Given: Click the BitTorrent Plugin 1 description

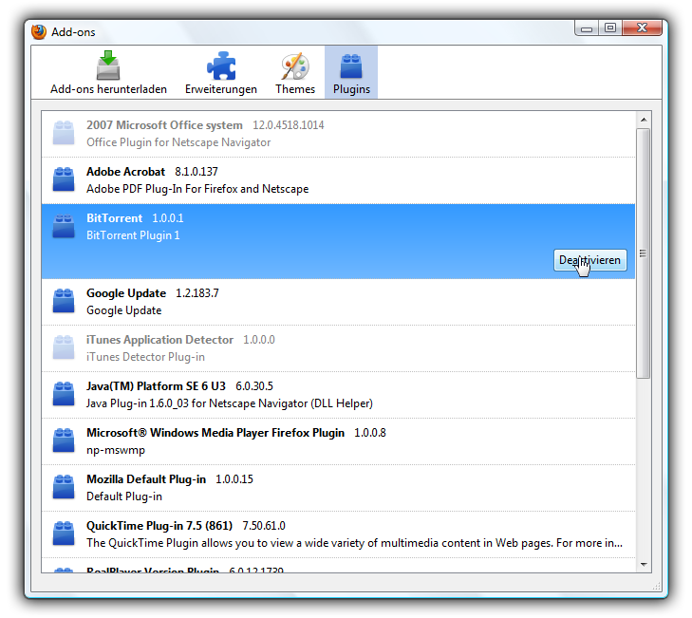Looking at the screenshot, I should (133, 235).
